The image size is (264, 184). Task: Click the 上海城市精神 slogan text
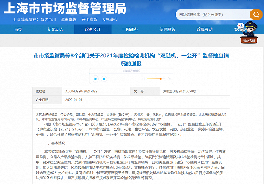[x=65, y=20]
